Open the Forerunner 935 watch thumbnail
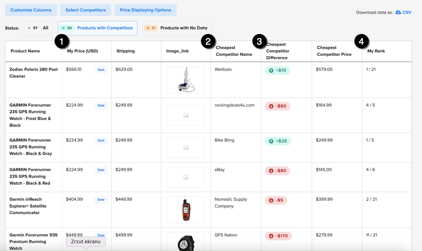 pos(186,242)
